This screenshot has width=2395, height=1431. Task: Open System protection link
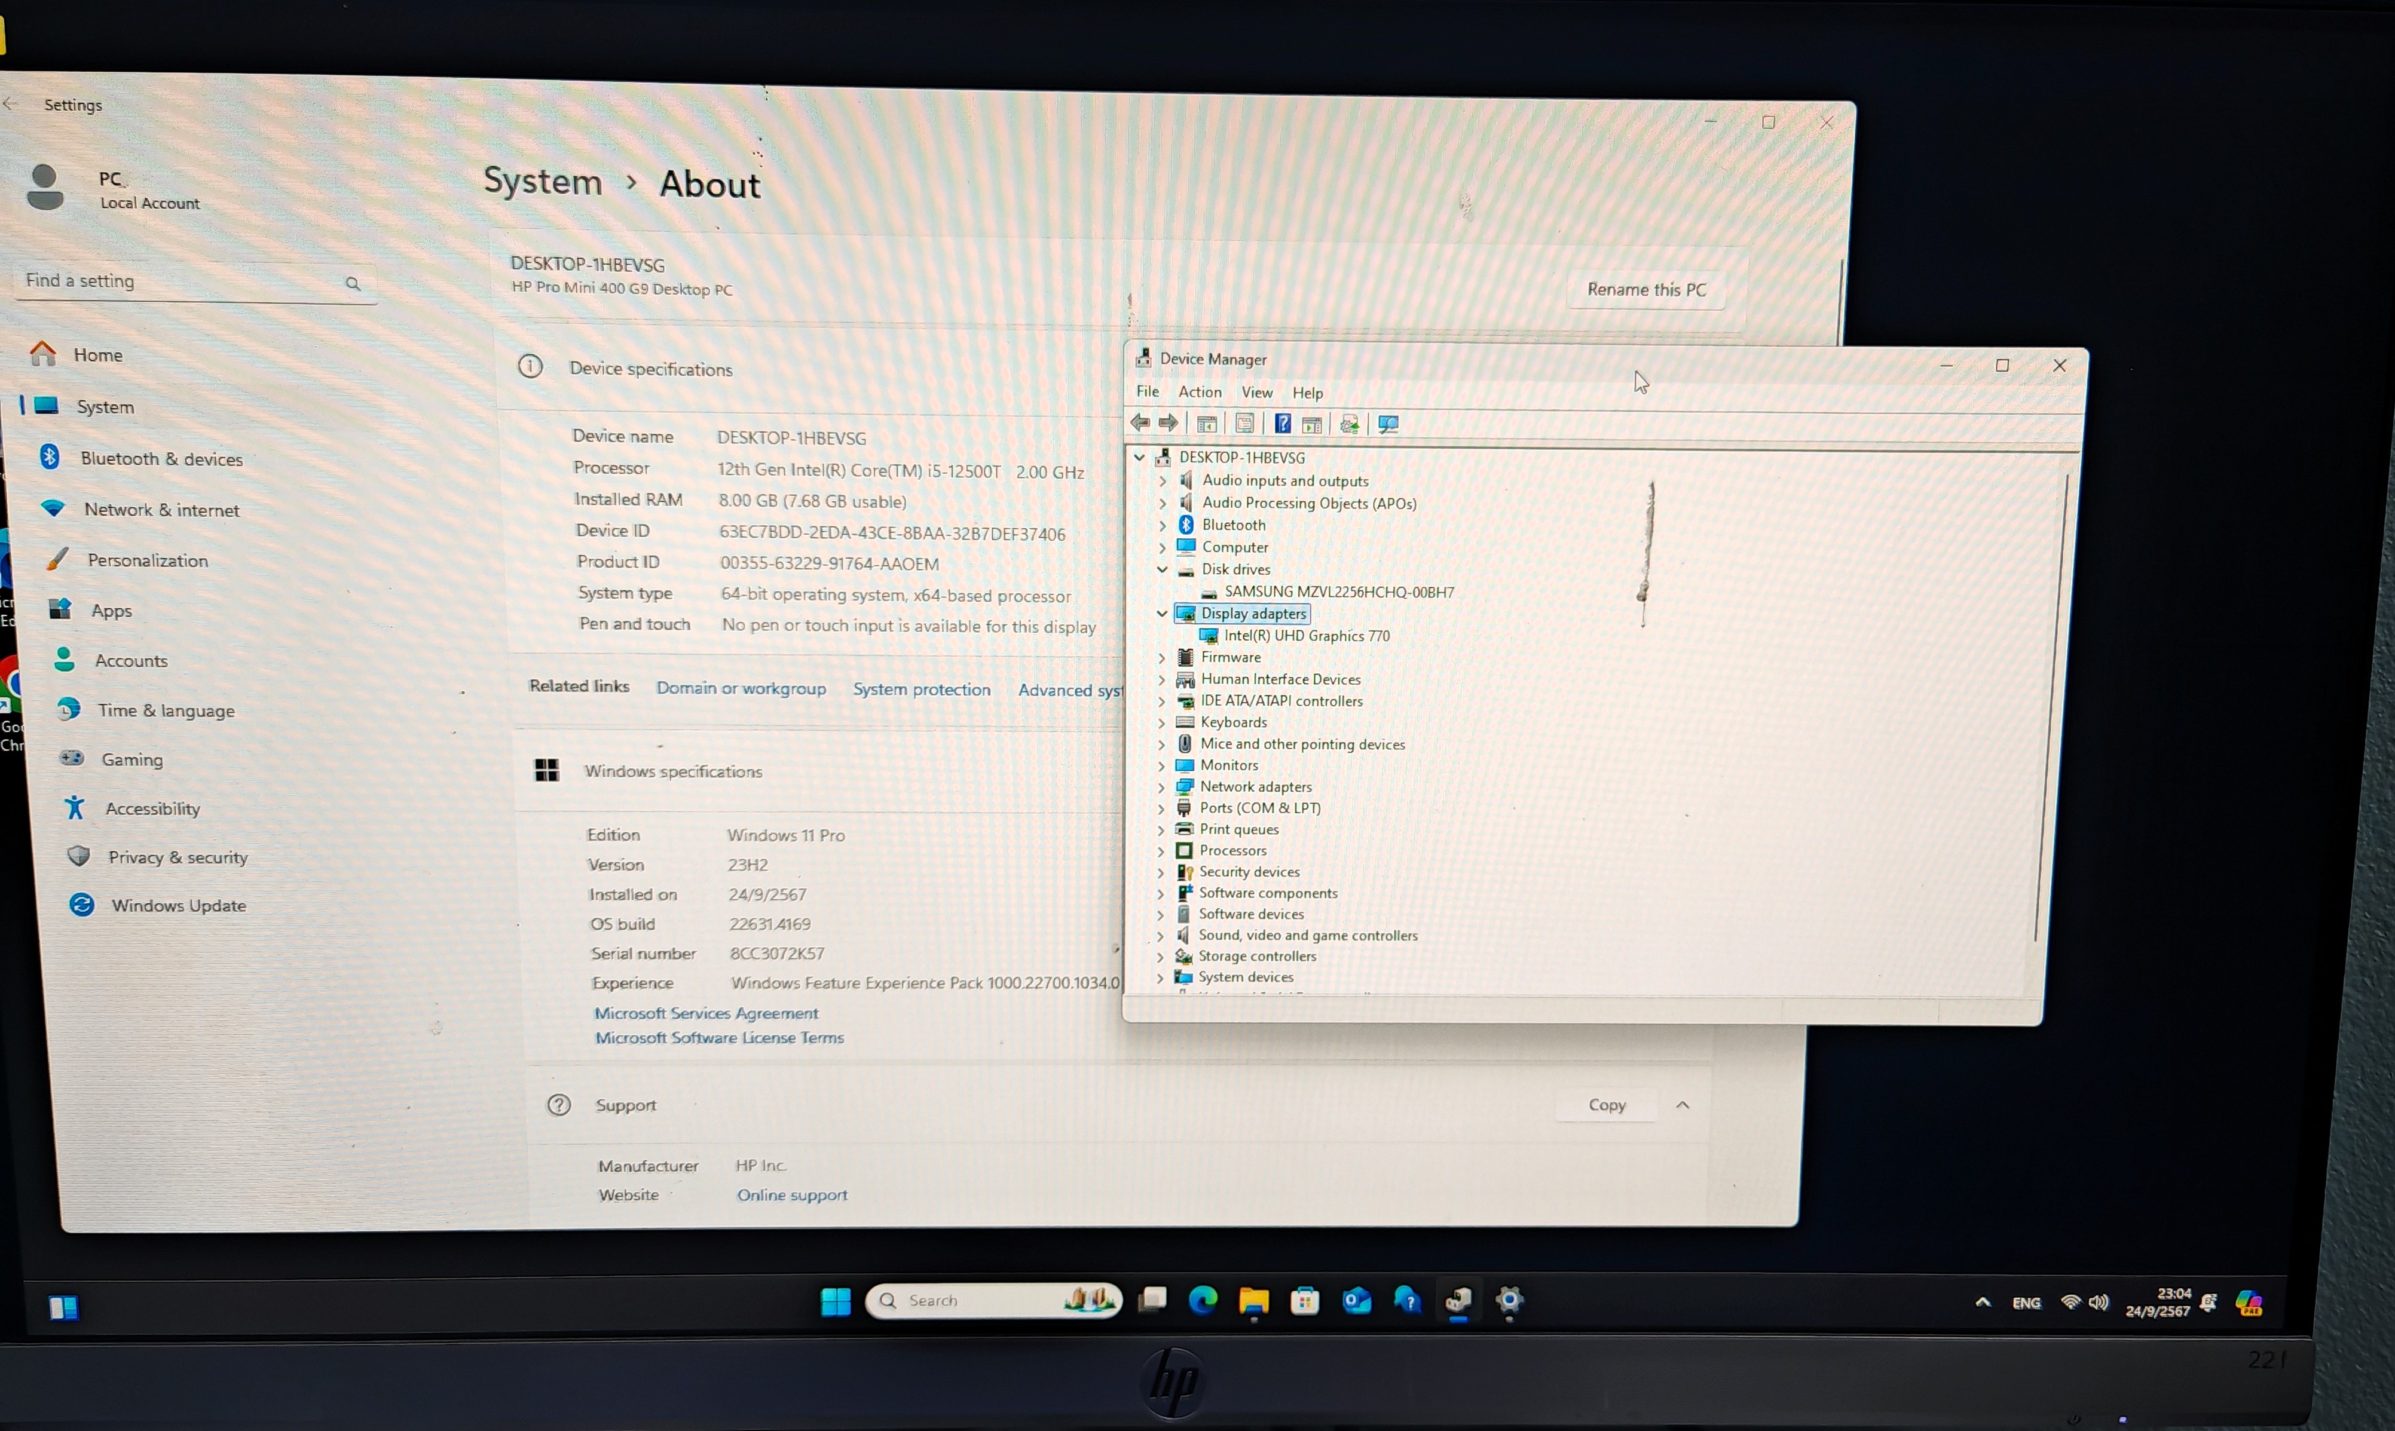point(921,690)
